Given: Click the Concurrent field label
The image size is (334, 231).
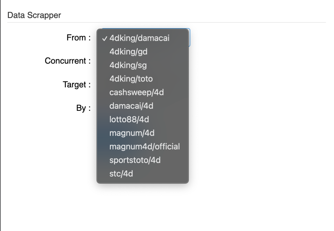Looking at the screenshot, I should pyautogui.click(x=68, y=61).
